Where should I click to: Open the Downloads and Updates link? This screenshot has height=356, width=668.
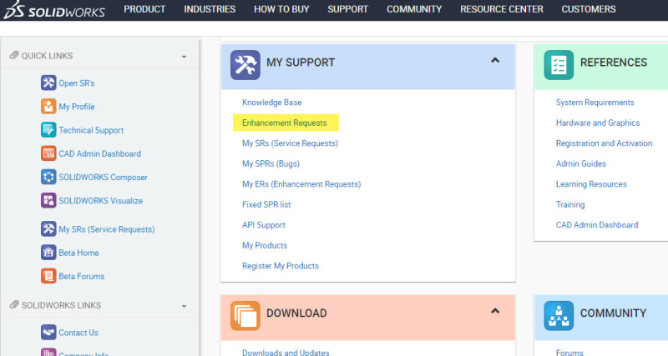pyautogui.click(x=286, y=353)
